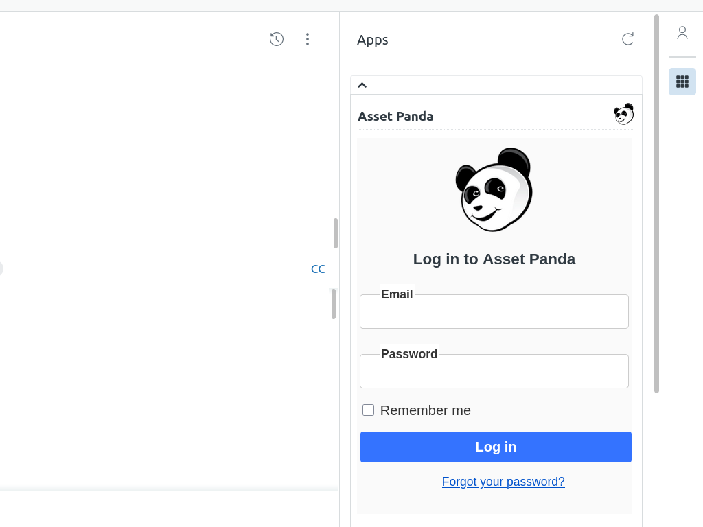Open the ticket history clock icon
The image size is (703, 527).
coord(277,39)
